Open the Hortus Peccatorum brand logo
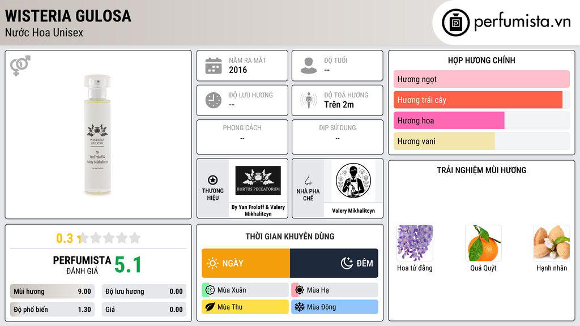Image resolution: width=580 pixels, height=326 pixels. 258,181
